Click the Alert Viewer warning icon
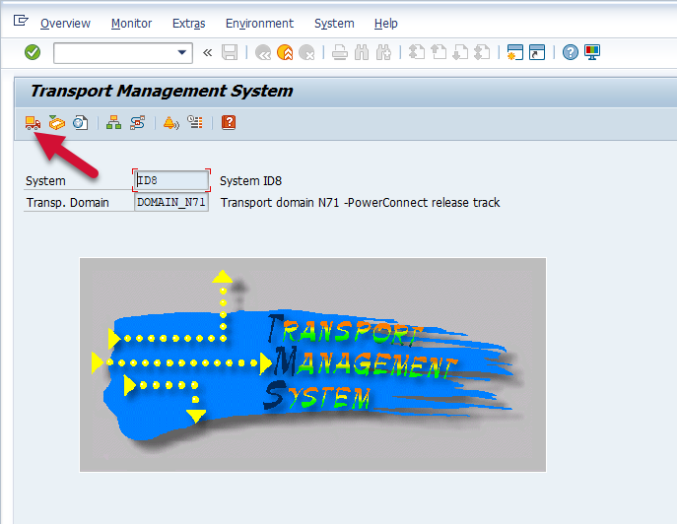The image size is (677, 524). (169, 123)
